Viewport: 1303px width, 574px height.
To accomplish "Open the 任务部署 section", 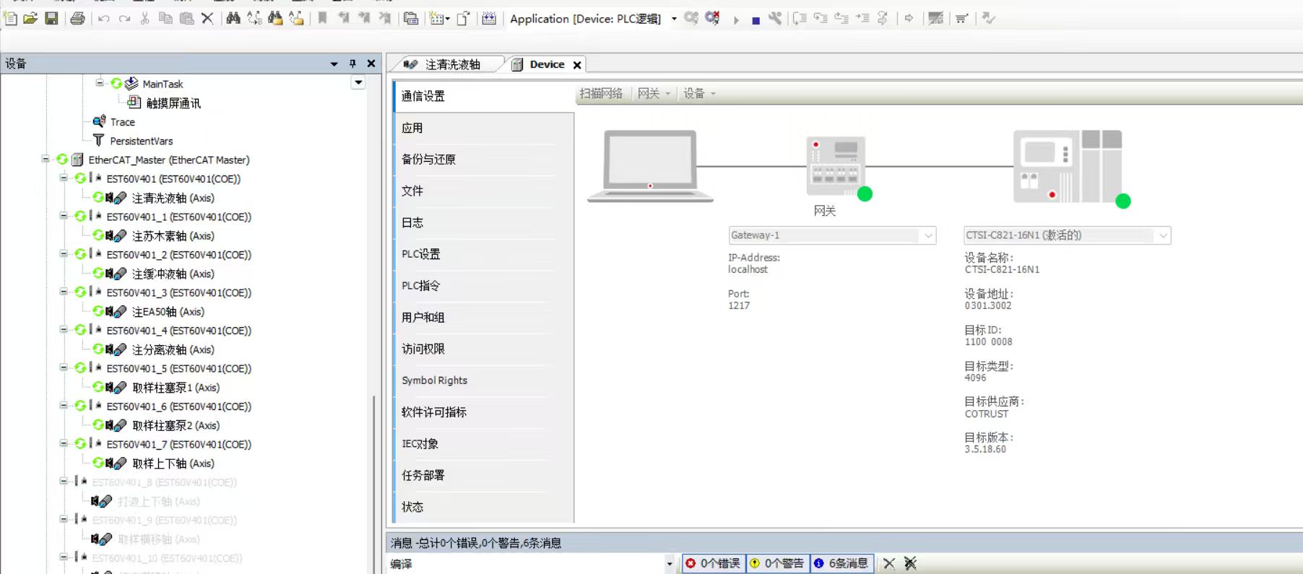I will pyautogui.click(x=484, y=475).
